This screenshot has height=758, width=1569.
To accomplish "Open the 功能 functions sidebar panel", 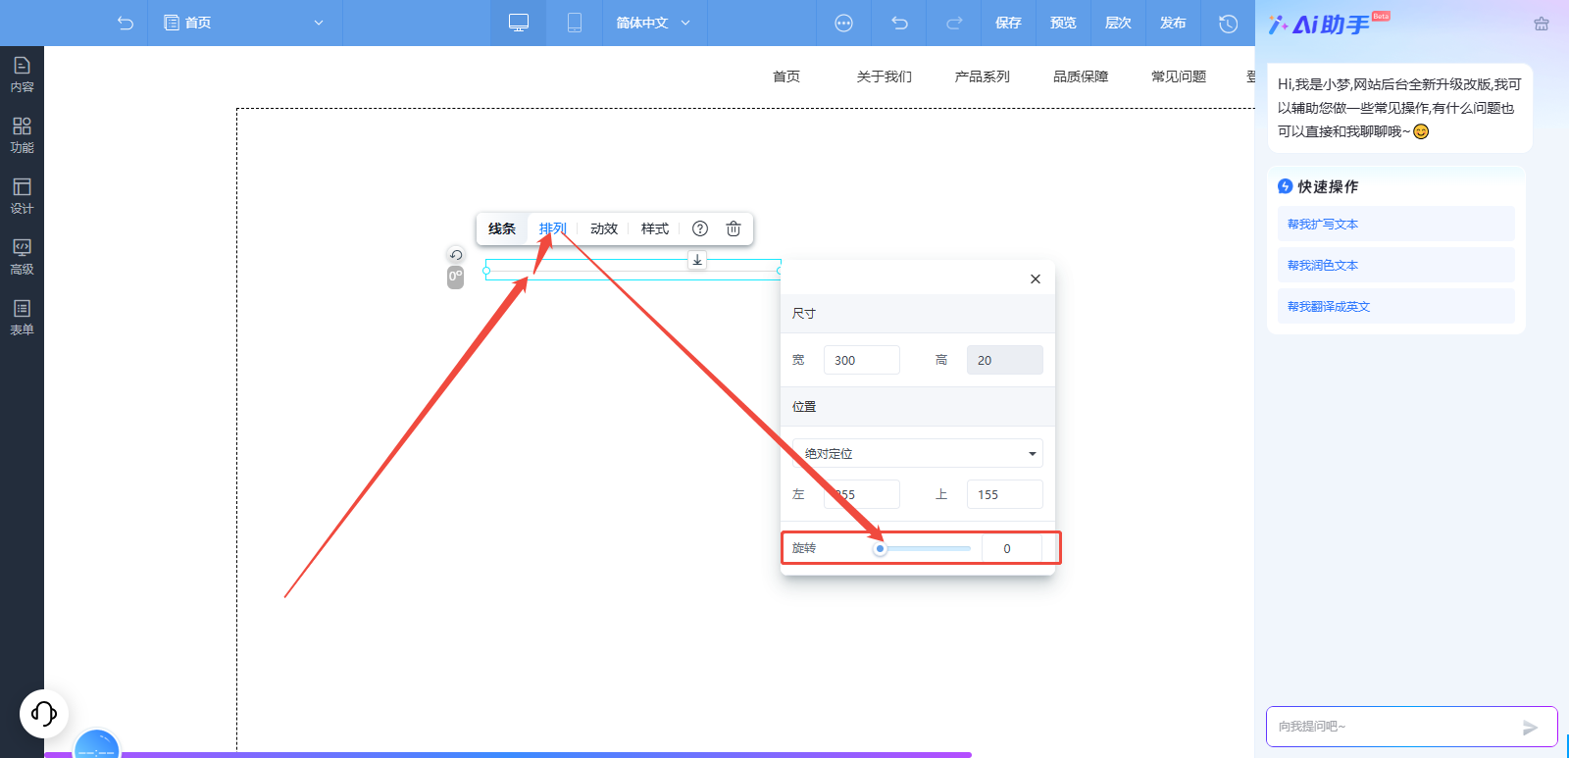I will pyautogui.click(x=22, y=135).
